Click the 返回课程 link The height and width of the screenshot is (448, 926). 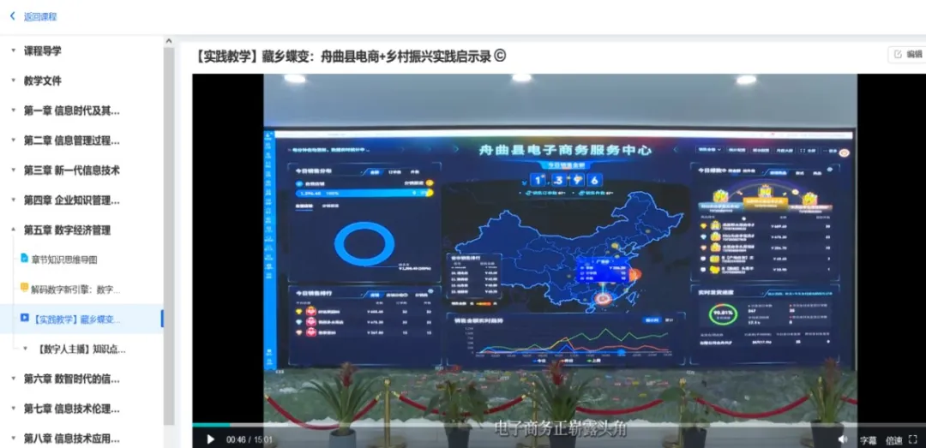tap(40, 16)
